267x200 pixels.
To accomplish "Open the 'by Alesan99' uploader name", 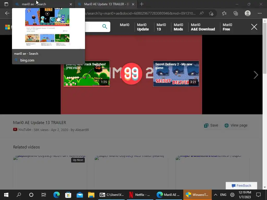I will click(x=80, y=130).
